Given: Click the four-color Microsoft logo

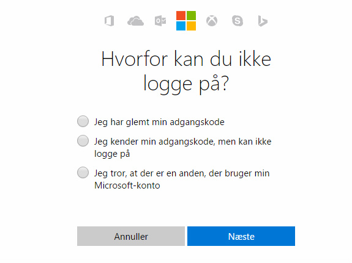Looking at the screenshot, I should 186,21.
